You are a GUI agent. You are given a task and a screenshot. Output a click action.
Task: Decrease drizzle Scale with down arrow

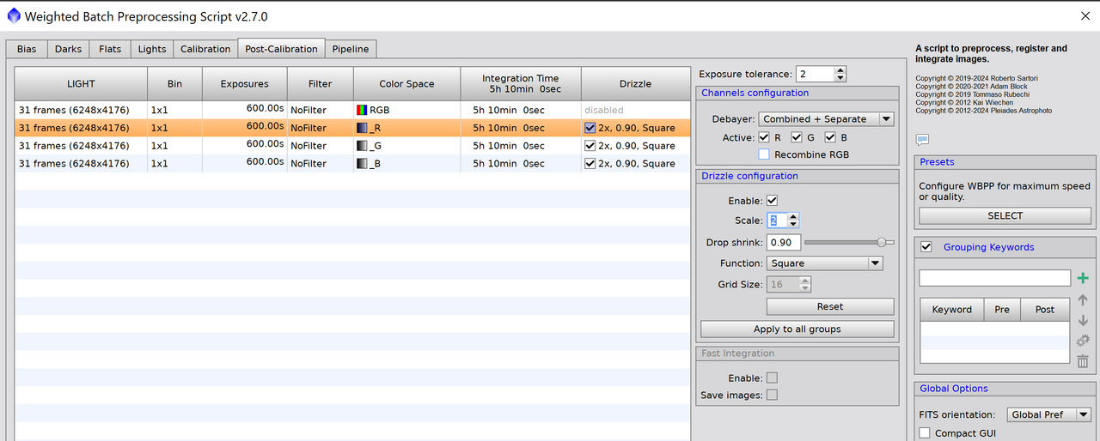click(793, 225)
